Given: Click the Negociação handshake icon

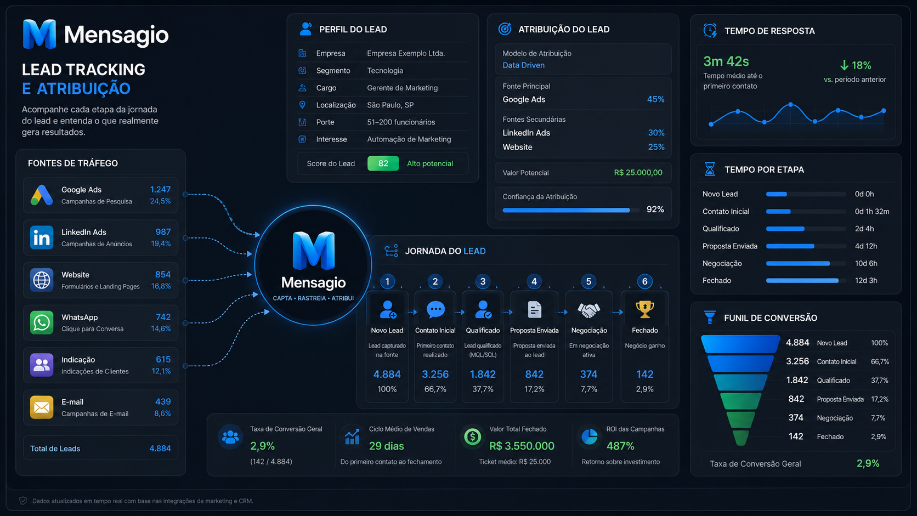Looking at the screenshot, I should pyautogui.click(x=588, y=311).
